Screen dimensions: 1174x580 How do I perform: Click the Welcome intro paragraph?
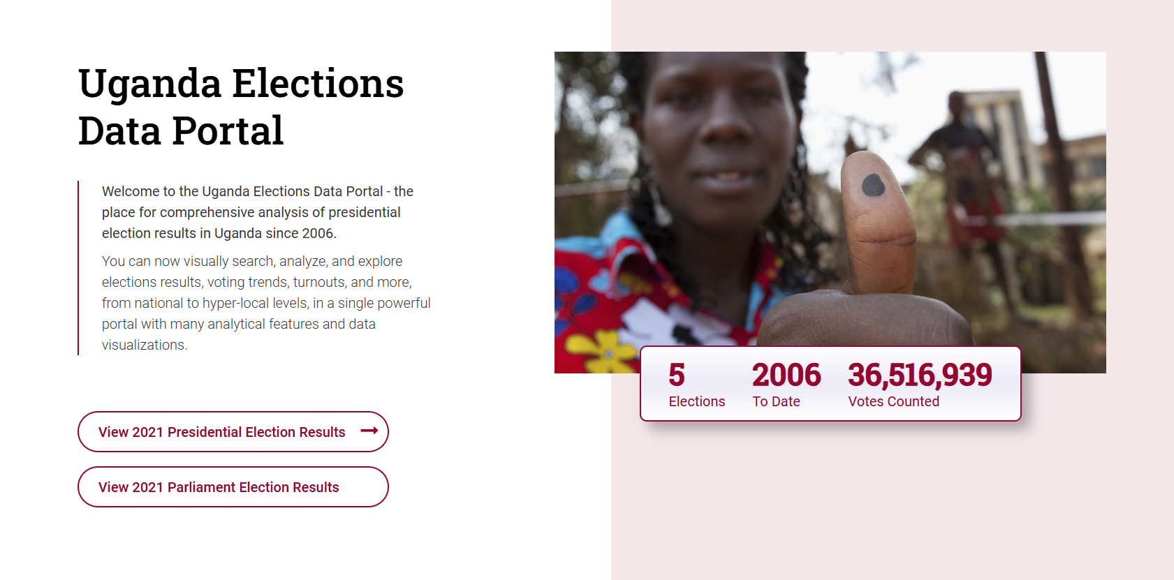coord(258,212)
